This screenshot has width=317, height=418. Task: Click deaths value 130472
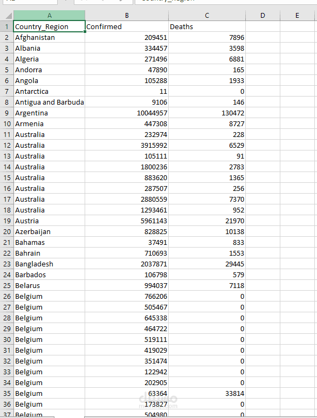(x=207, y=113)
